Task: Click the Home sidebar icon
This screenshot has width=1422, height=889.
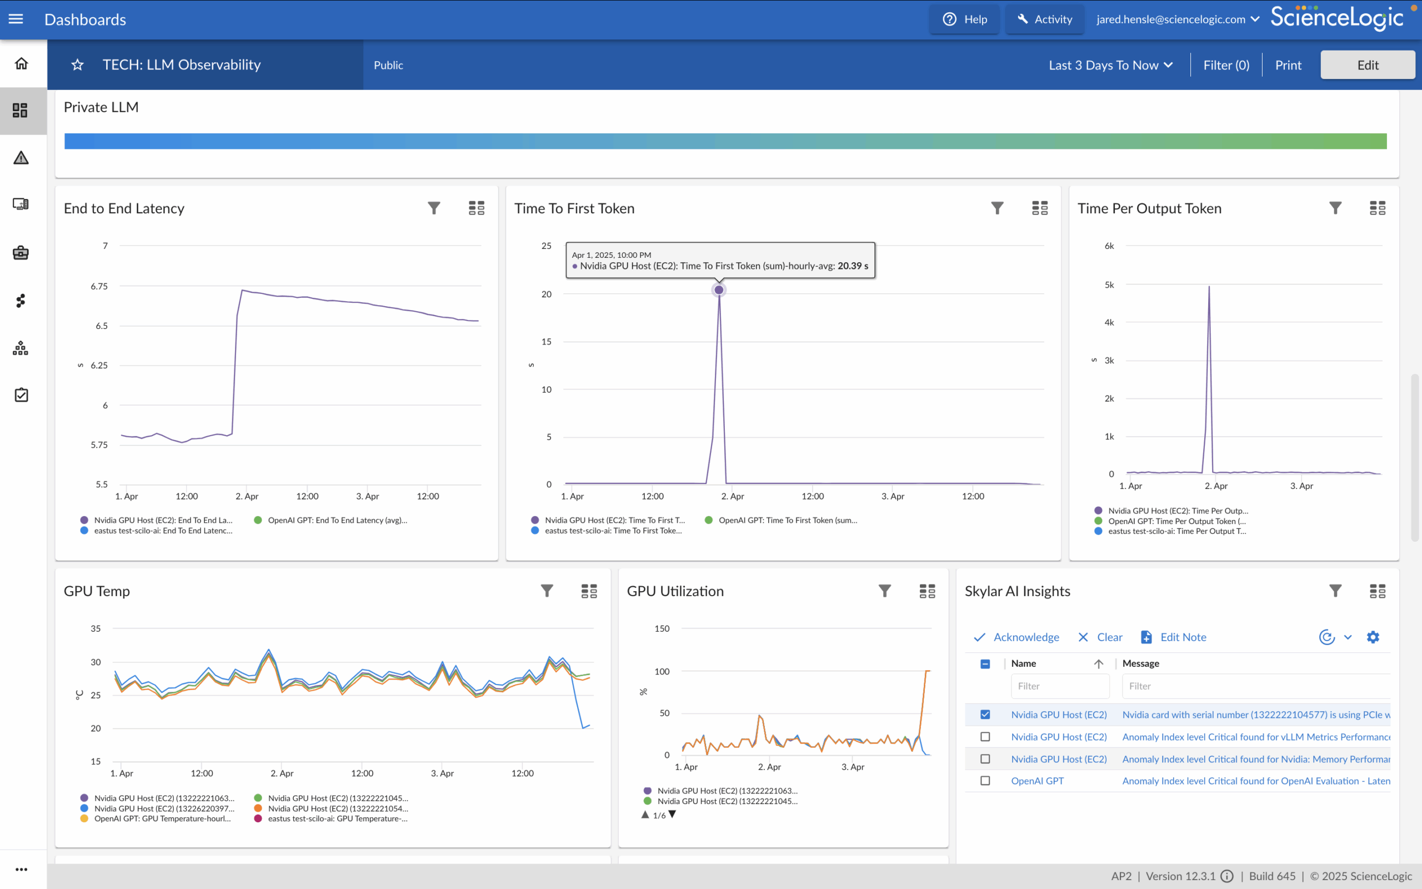Action: 21,63
